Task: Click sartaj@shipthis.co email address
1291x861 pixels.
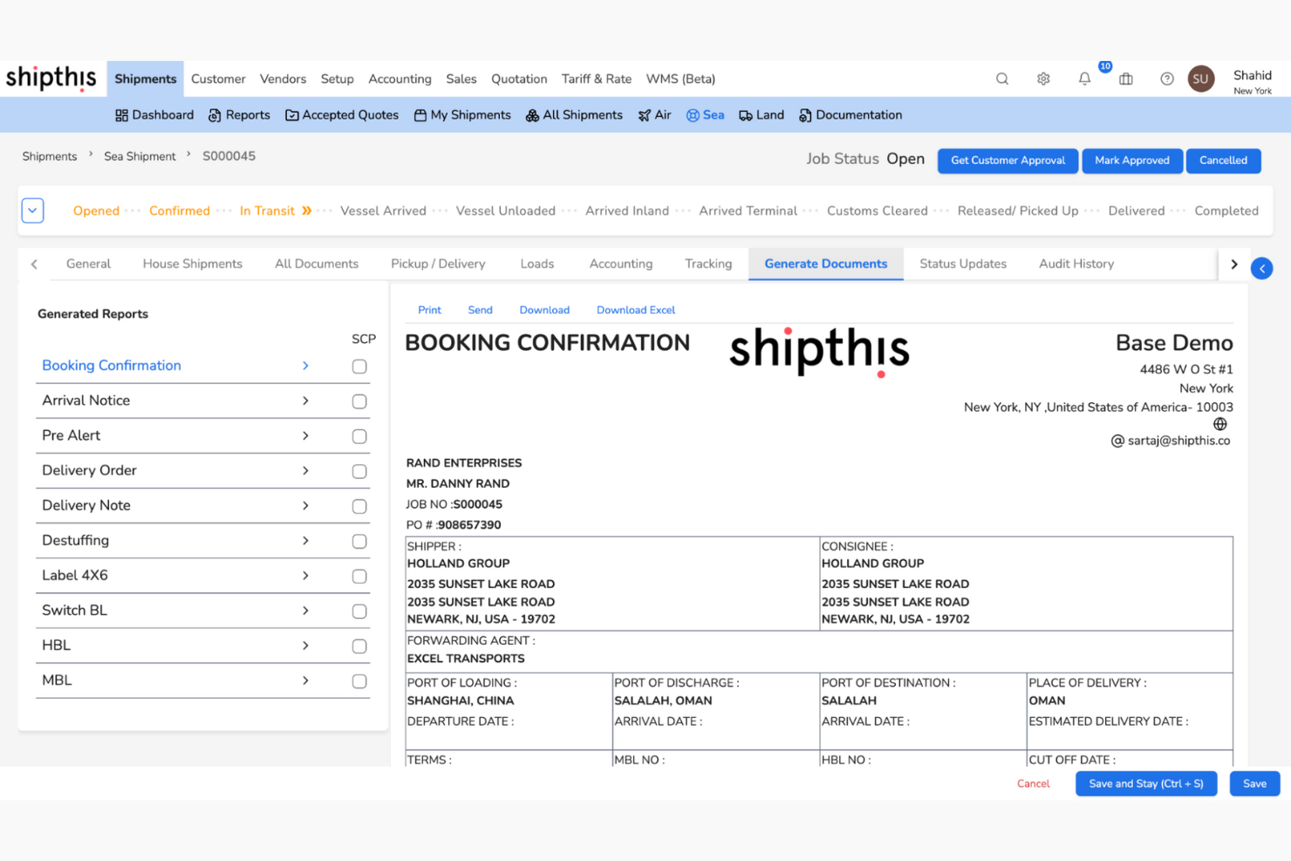Action: pyautogui.click(x=1178, y=441)
